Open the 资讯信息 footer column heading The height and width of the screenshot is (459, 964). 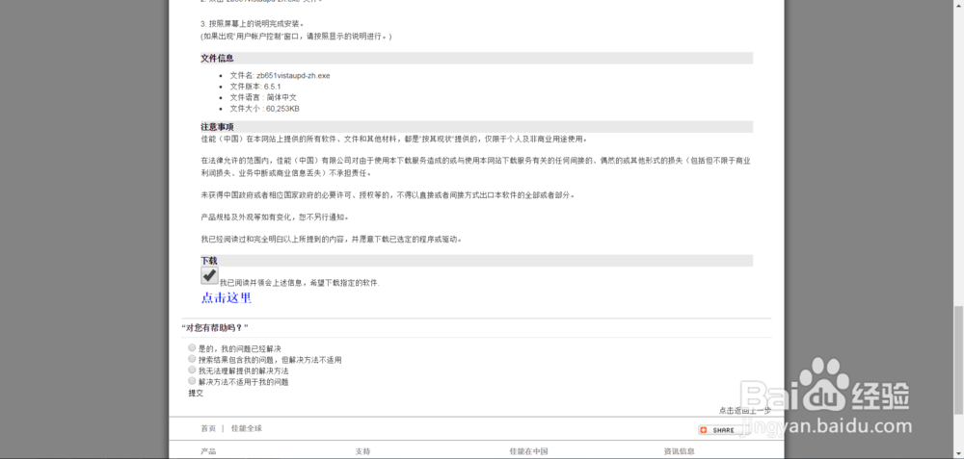pyautogui.click(x=680, y=451)
